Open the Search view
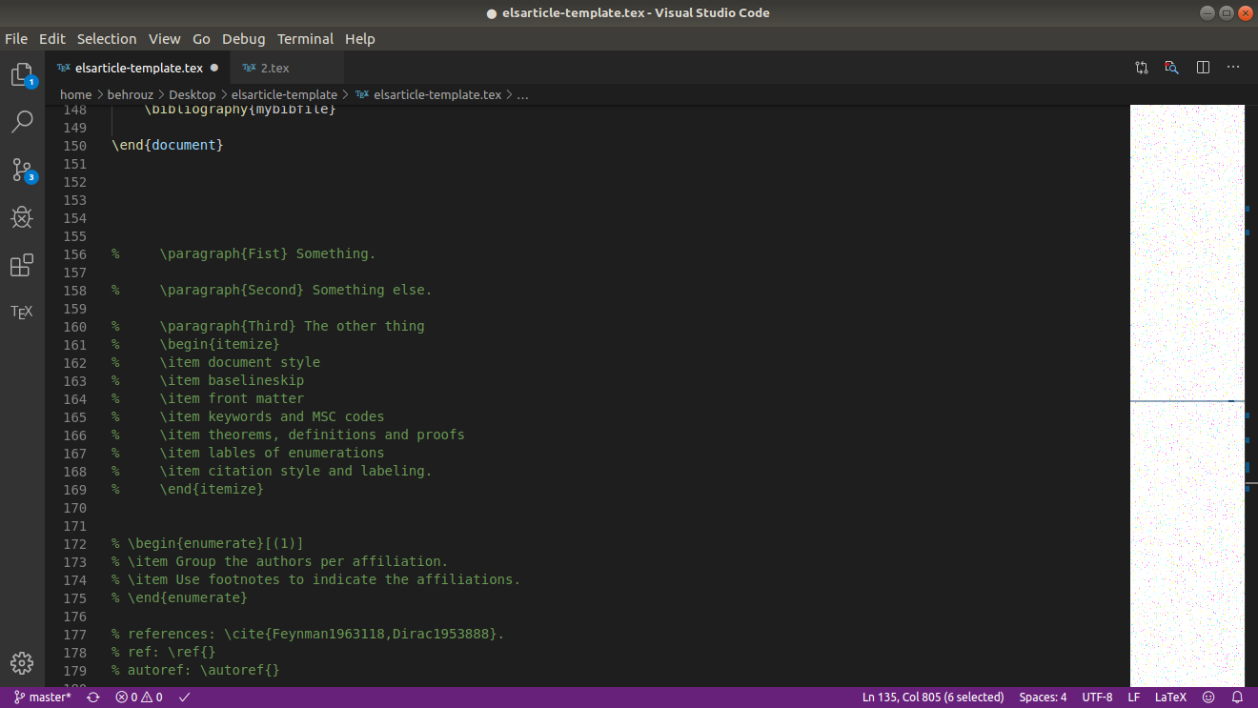The image size is (1258, 708). pyautogui.click(x=21, y=121)
